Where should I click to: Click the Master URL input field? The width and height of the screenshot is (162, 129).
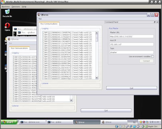(x=132, y=36)
